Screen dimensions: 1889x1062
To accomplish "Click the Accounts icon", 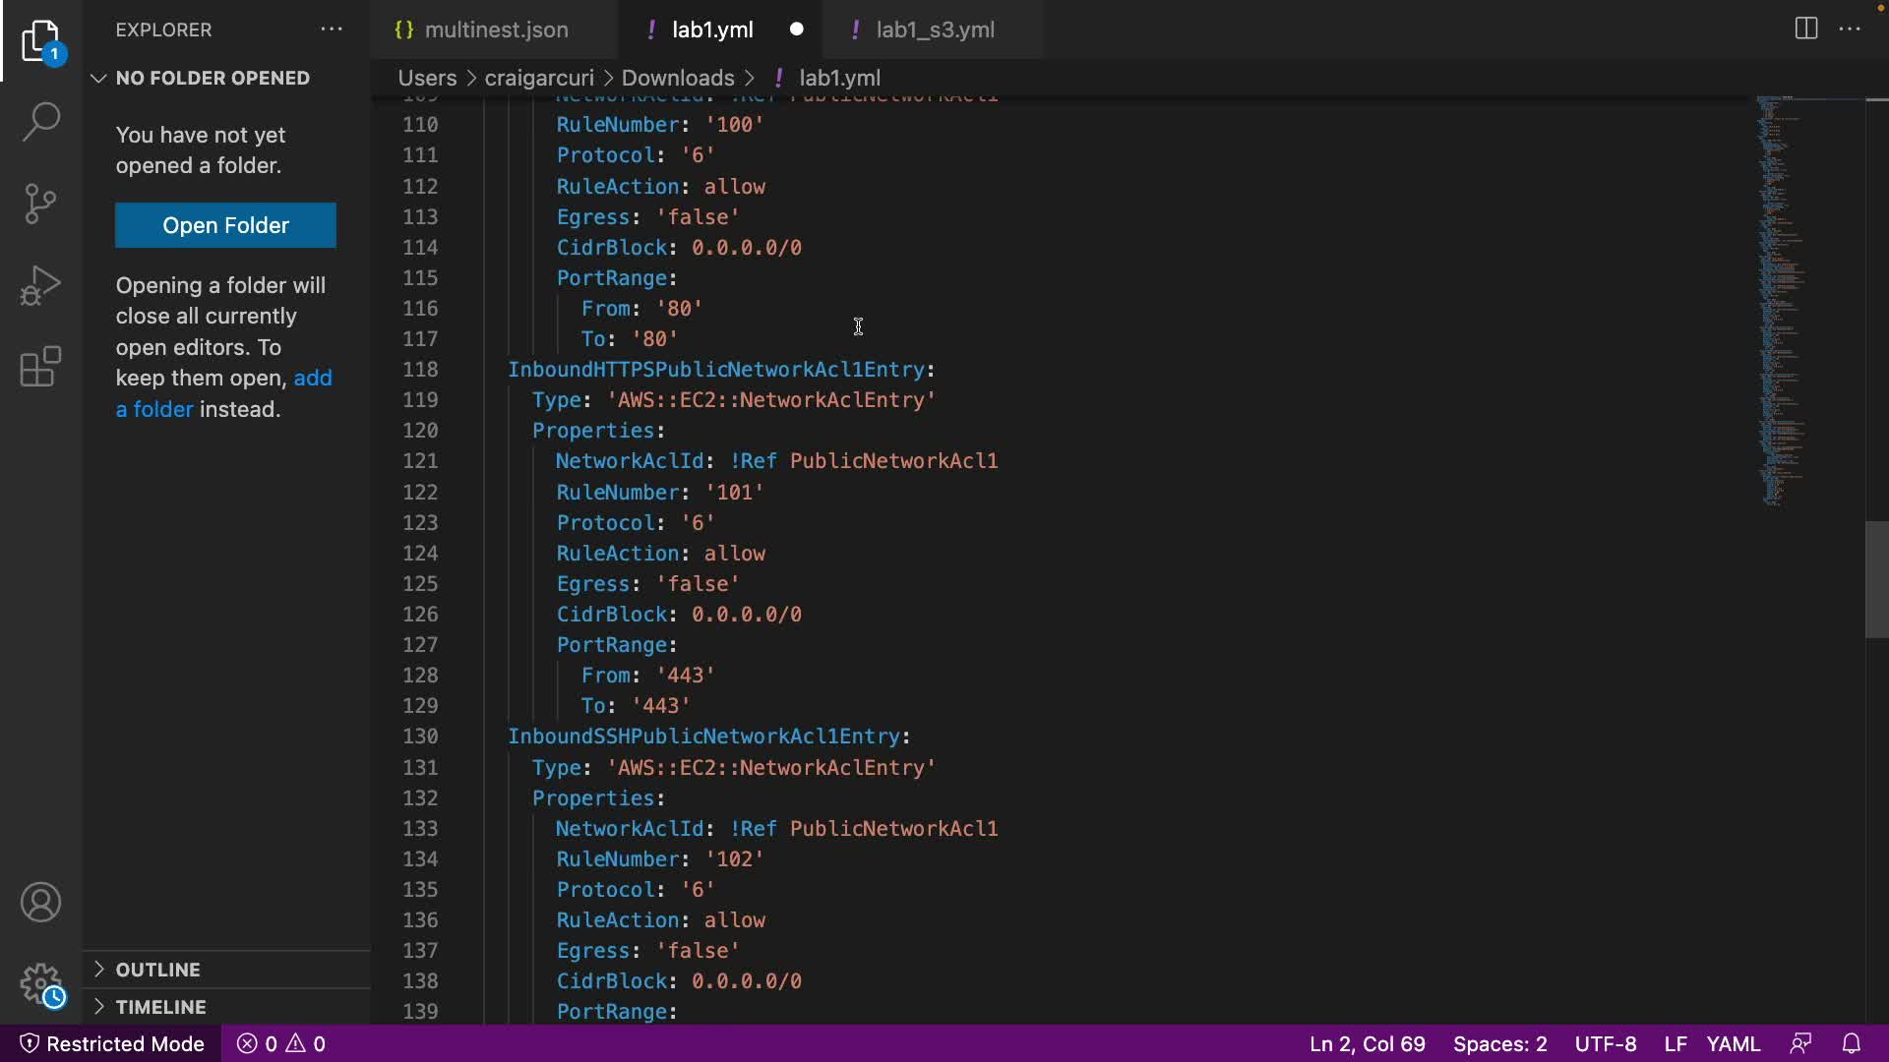I will [40, 903].
